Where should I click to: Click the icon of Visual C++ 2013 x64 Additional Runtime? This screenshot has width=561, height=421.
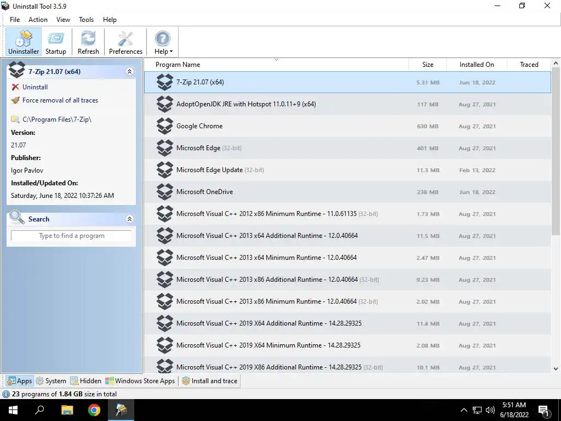(165, 236)
